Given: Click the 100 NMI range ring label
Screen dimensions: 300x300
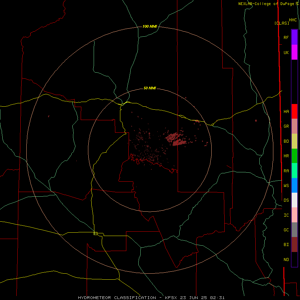Looking at the screenshot, I should pyautogui.click(x=150, y=26).
